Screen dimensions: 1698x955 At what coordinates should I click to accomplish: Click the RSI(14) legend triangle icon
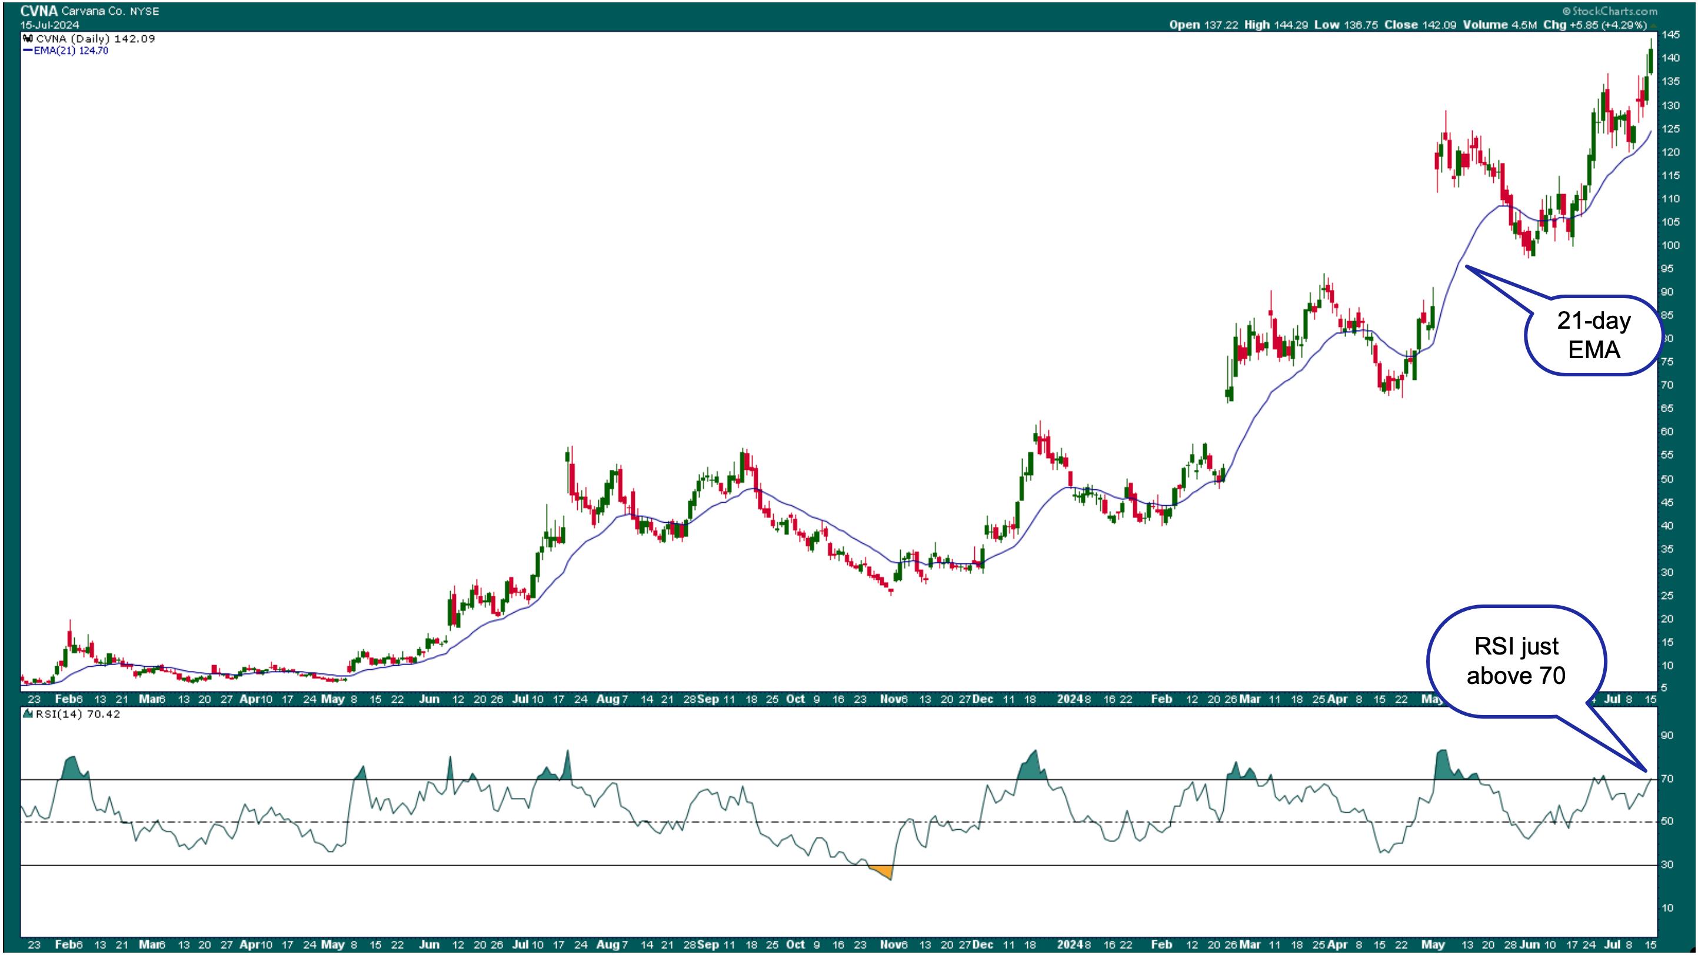coord(28,714)
